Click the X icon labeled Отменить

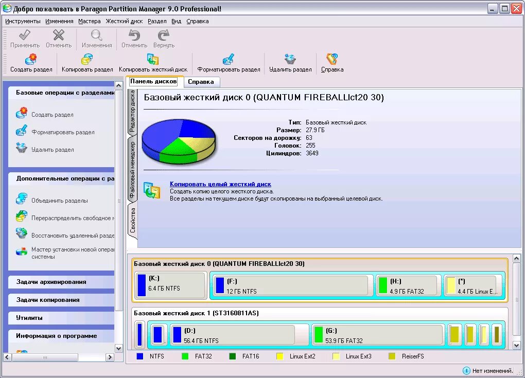59,35
